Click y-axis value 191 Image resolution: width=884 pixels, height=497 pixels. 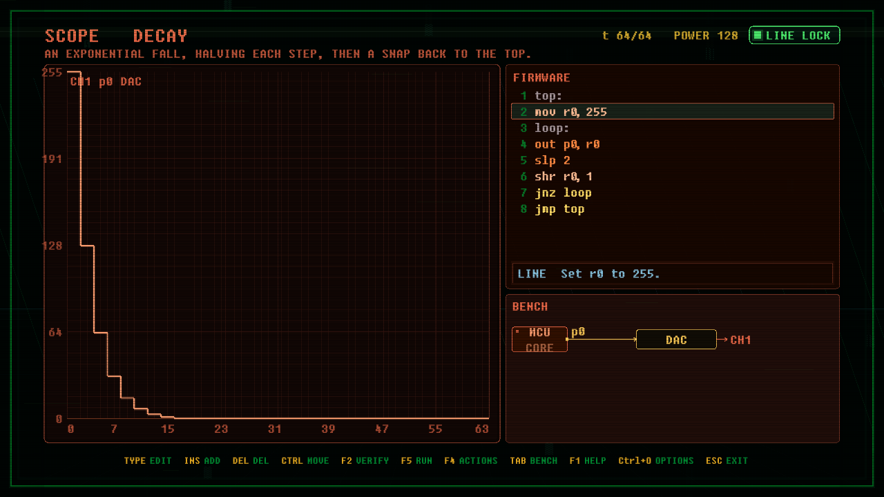tap(52, 159)
